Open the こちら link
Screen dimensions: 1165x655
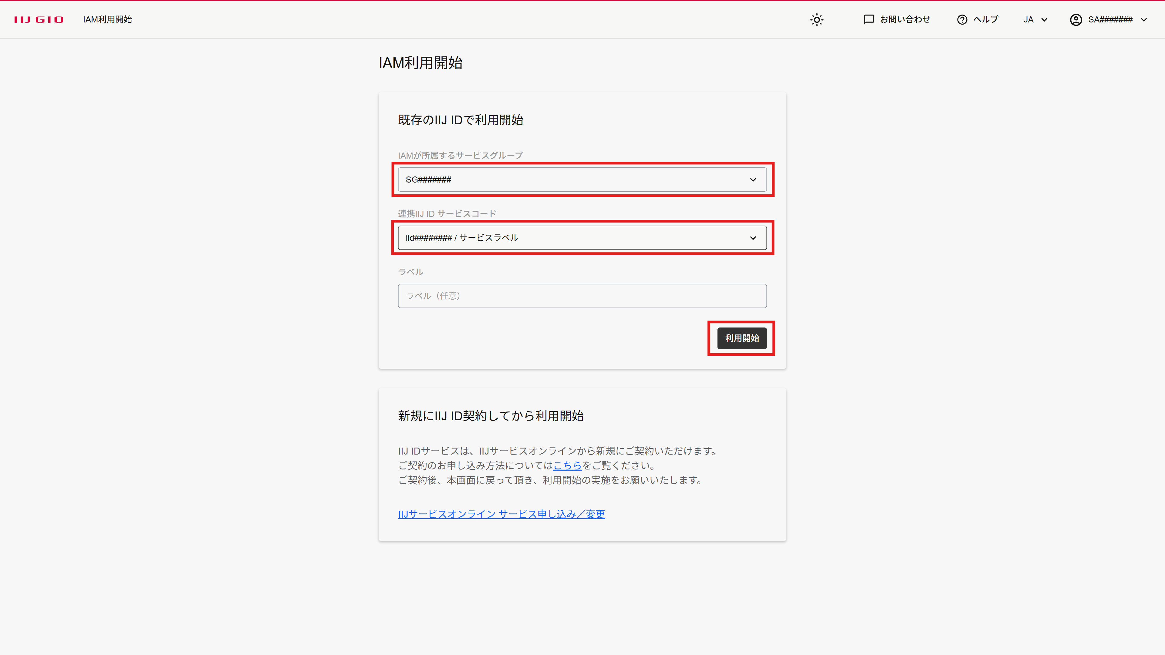[x=567, y=465]
